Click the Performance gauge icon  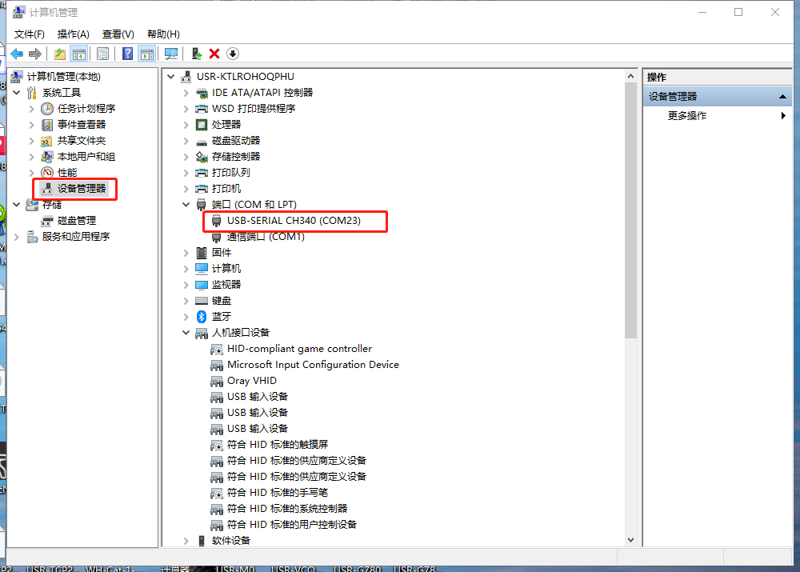[x=47, y=173]
